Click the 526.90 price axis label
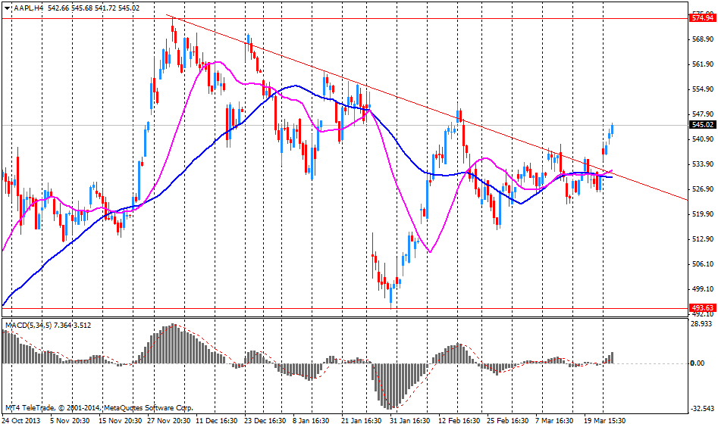Screen dimensions: 718x427 703,189
